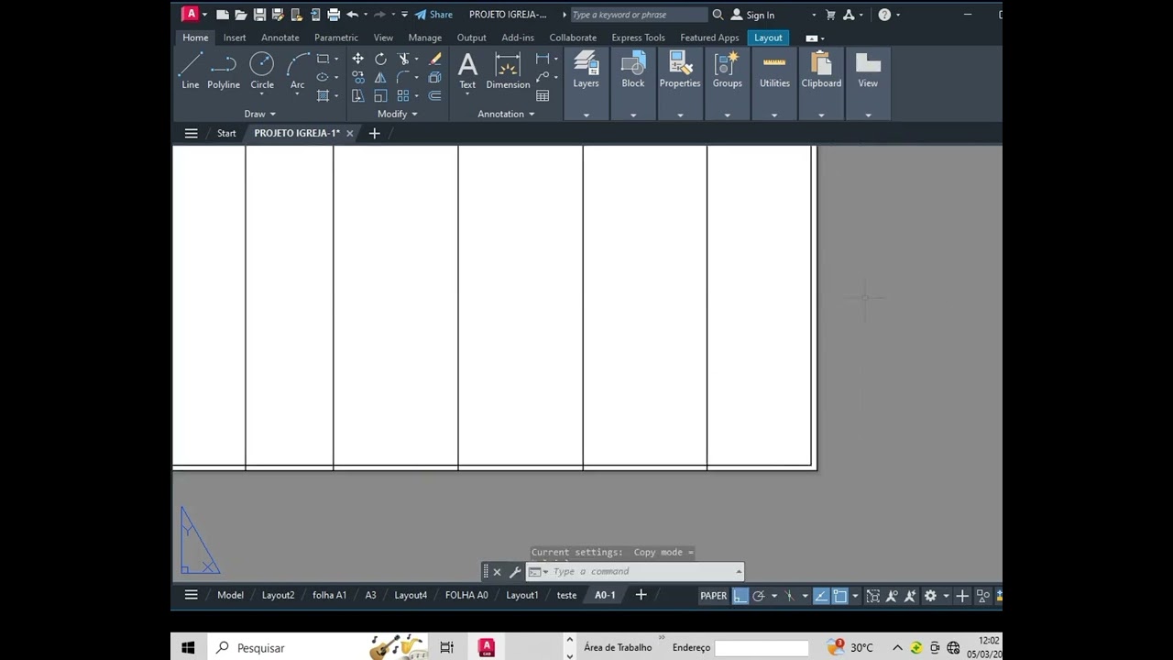Toggle Polar tracking in status bar
The image size is (1173, 660).
click(759, 596)
